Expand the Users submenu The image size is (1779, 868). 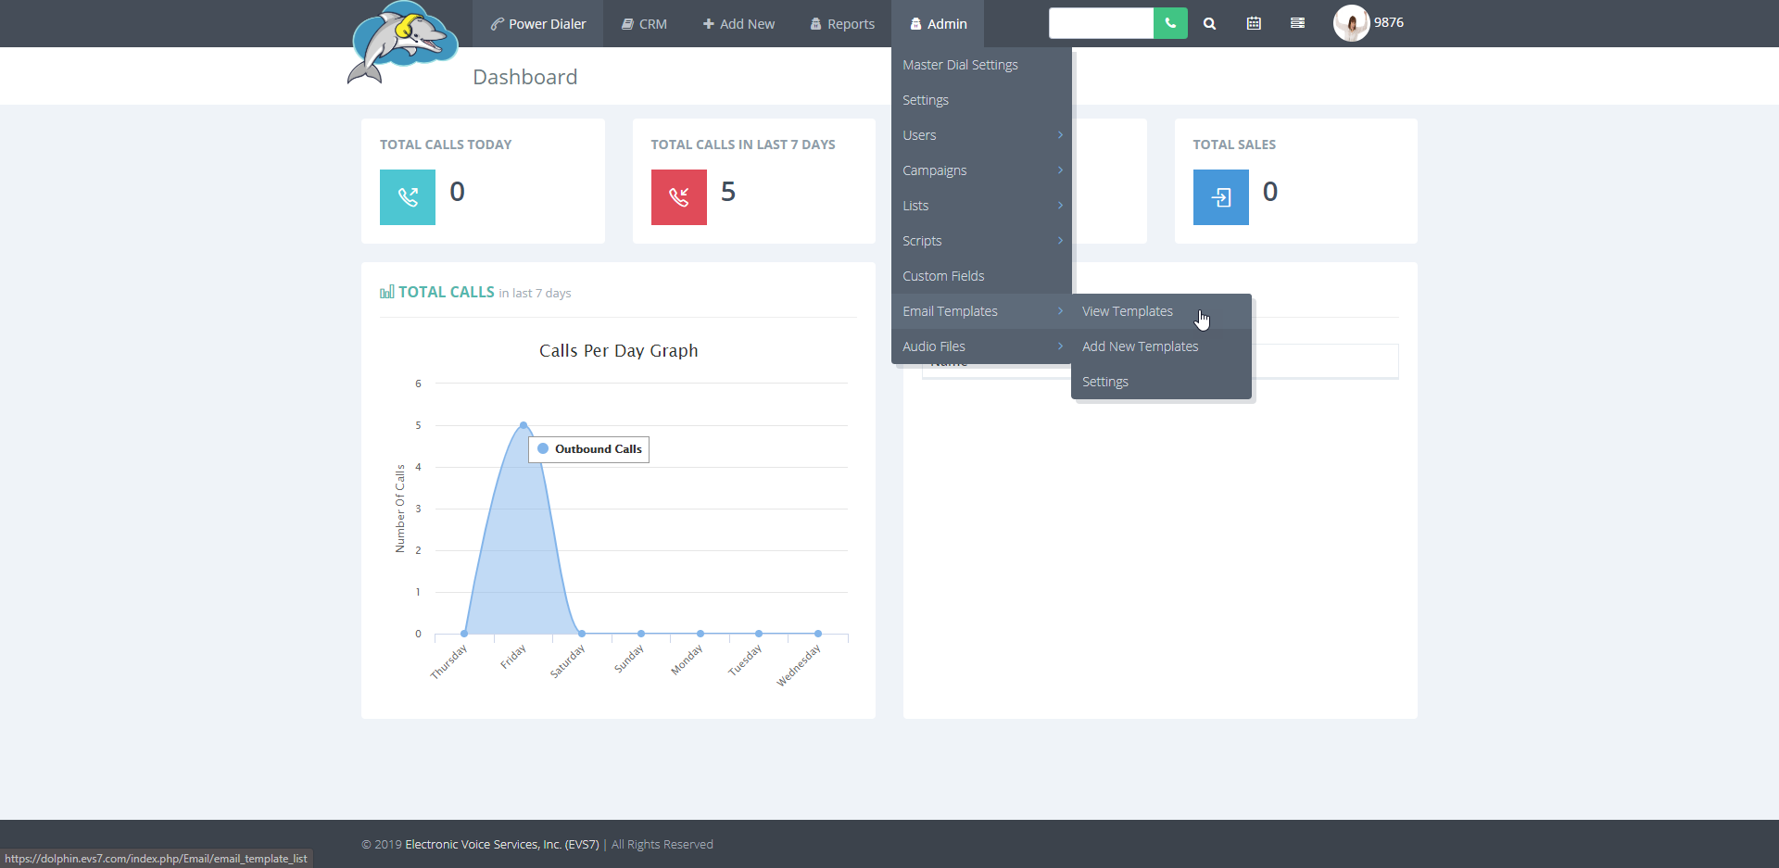tap(981, 135)
